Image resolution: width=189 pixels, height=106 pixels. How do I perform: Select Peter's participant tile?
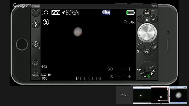click(125, 95)
